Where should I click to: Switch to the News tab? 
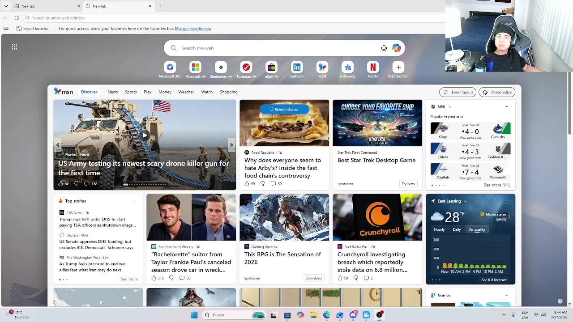pos(113,92)
